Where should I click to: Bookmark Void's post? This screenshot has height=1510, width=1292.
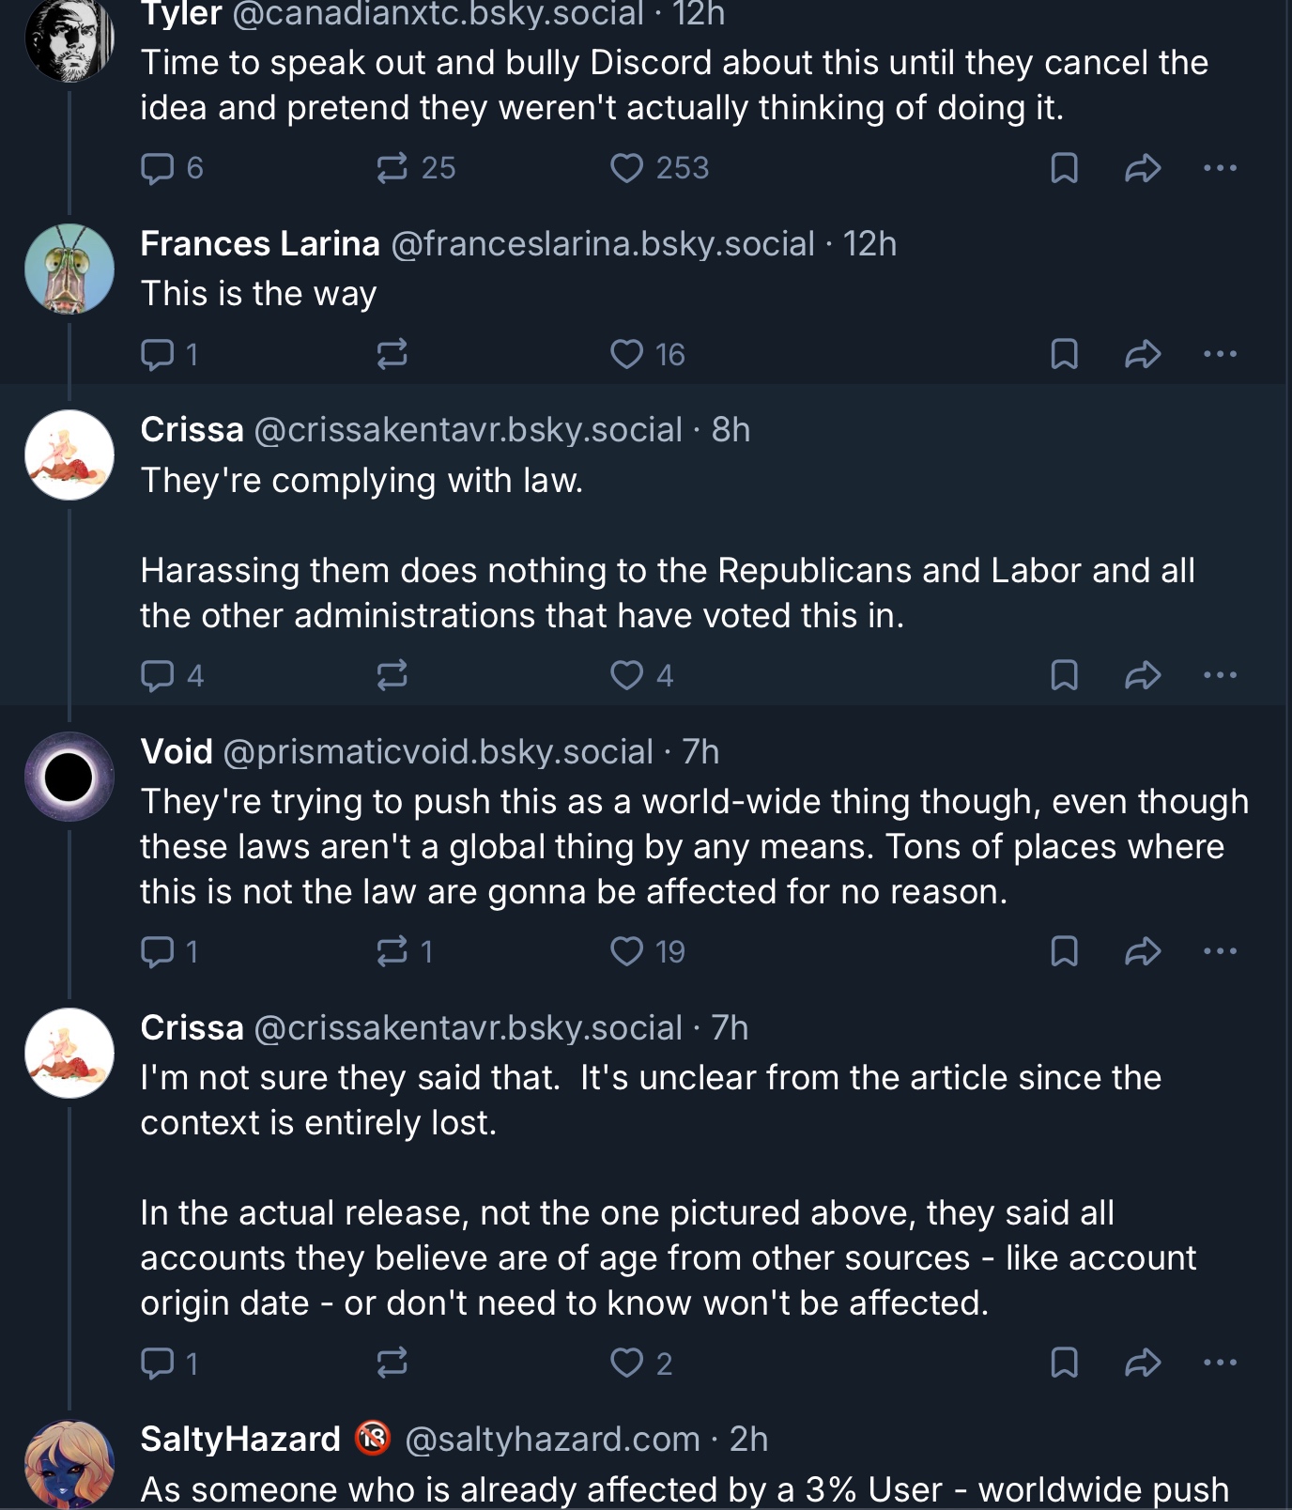[1064, 951]
